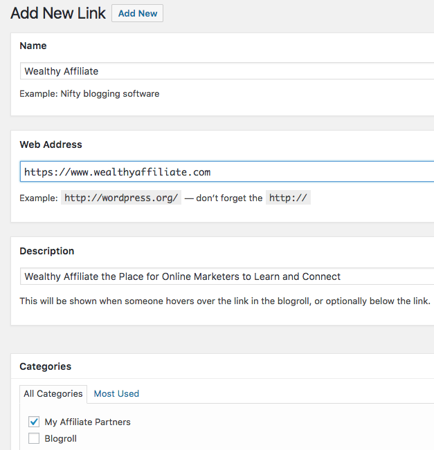Screen dimensions: 434x450
Task: Click the My Affiliate Partners label
Action: pos(87,422)
